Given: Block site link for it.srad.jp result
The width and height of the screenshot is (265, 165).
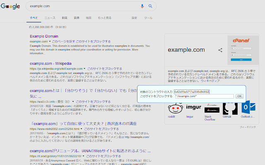Looking at the screenshot, I should (104, 156).
